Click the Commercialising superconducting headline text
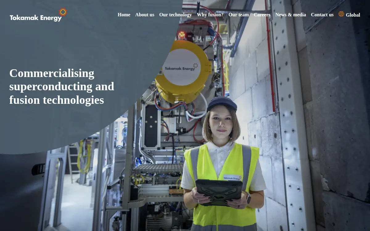 (62, 87)
